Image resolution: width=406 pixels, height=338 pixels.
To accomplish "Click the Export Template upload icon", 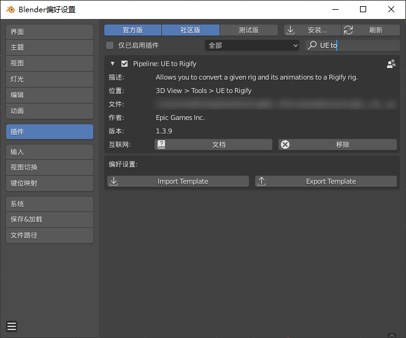I will click(261, 181).
